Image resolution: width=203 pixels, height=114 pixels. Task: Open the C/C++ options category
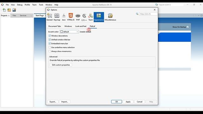point(84,17)
